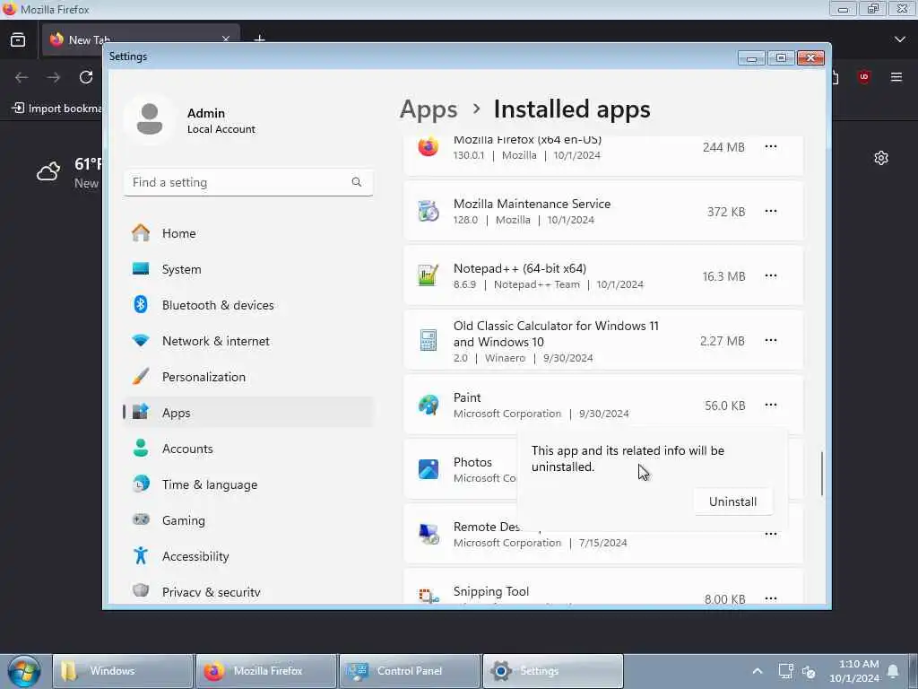Open more options for Paint
918x689 pixels.
pos(770,405)
